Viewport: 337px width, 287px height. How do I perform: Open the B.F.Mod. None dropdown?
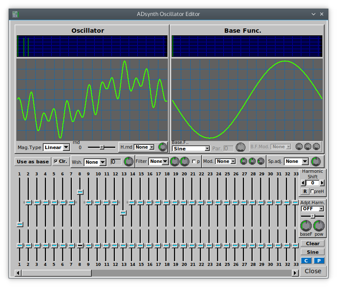281,147
